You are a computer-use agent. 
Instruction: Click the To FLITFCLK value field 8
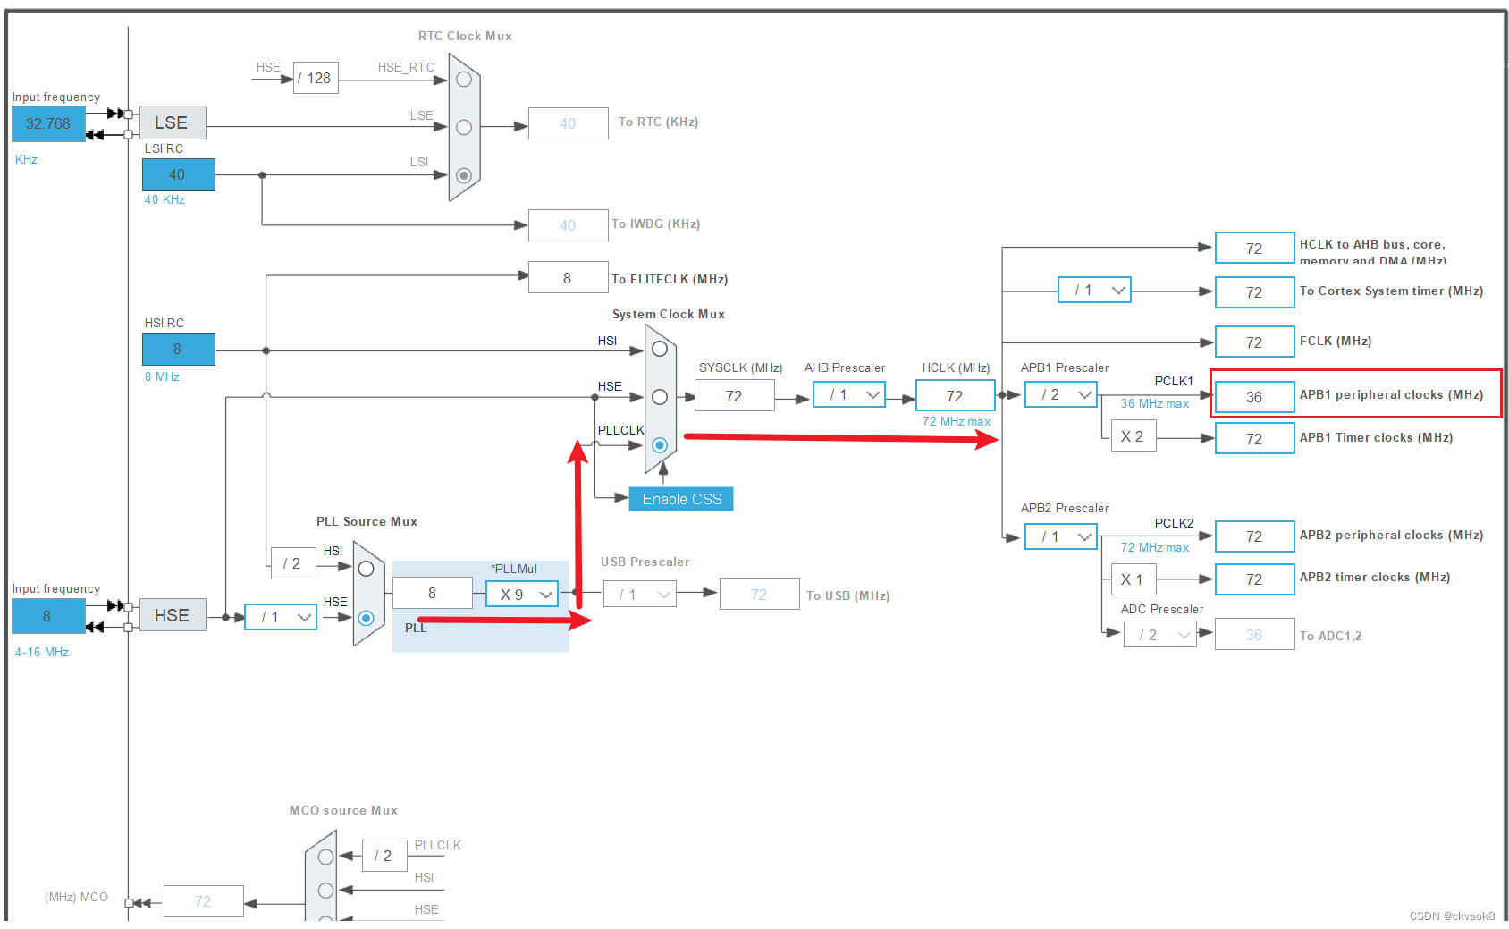point(569,277)
